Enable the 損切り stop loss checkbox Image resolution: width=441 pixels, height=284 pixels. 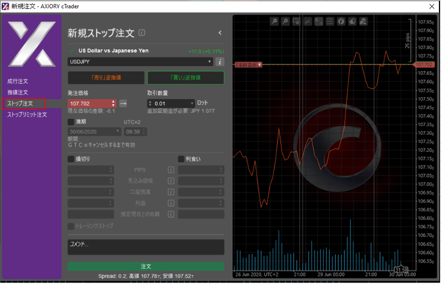[x=71, y=159]
